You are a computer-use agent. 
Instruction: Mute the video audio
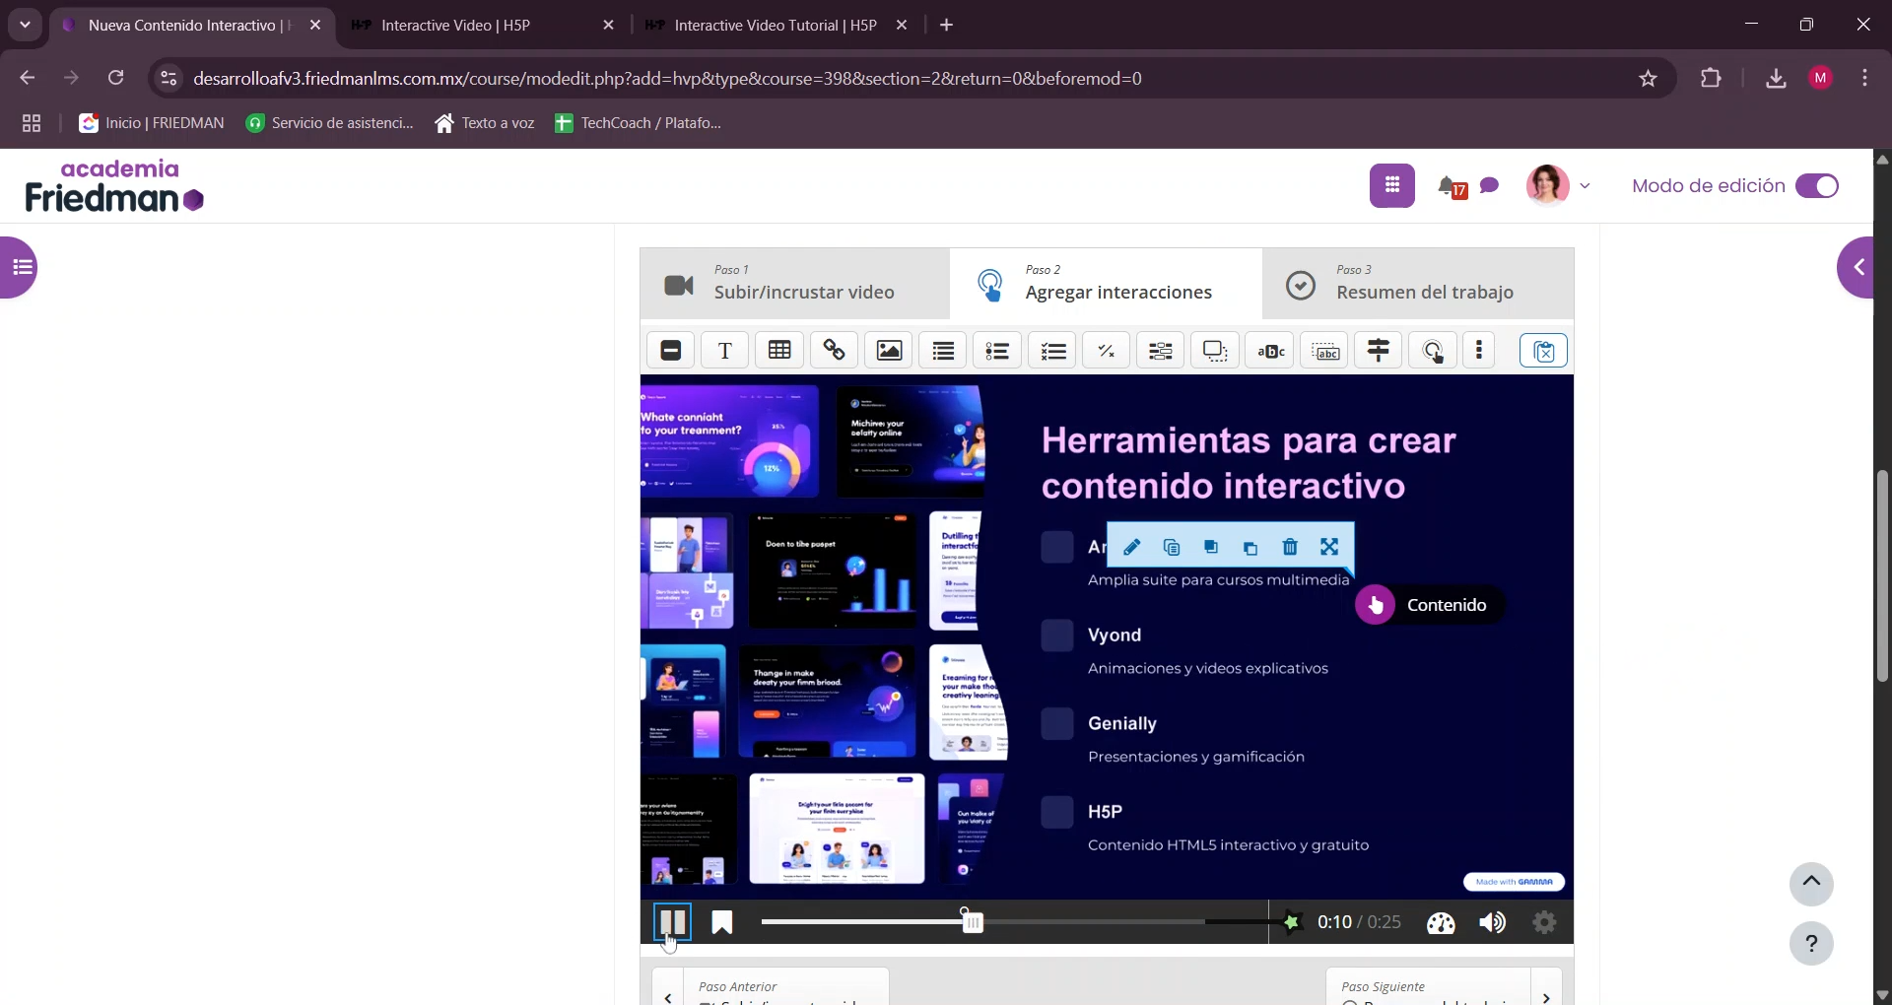coord(1493,923)
